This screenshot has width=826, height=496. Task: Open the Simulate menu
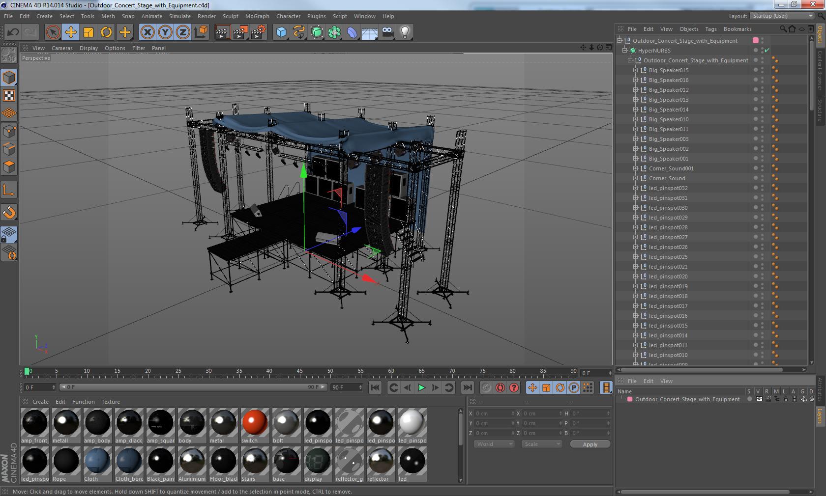[x=180, y=16]
